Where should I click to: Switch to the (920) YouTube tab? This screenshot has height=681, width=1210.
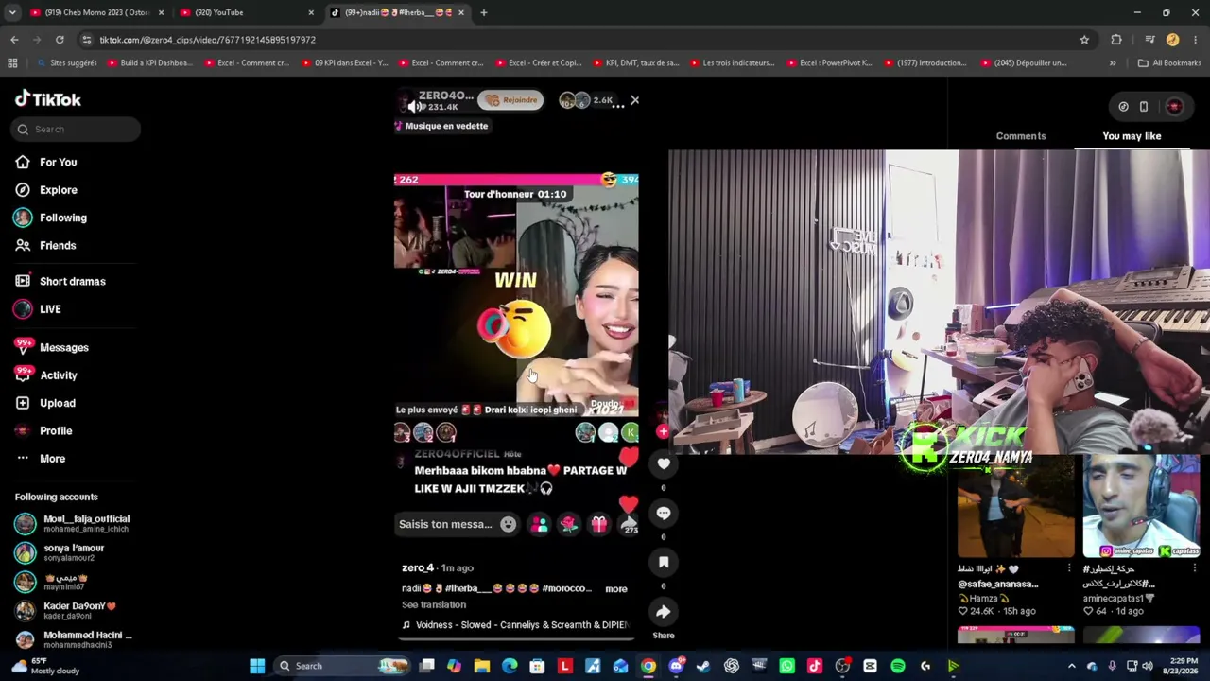pos(248,12)
